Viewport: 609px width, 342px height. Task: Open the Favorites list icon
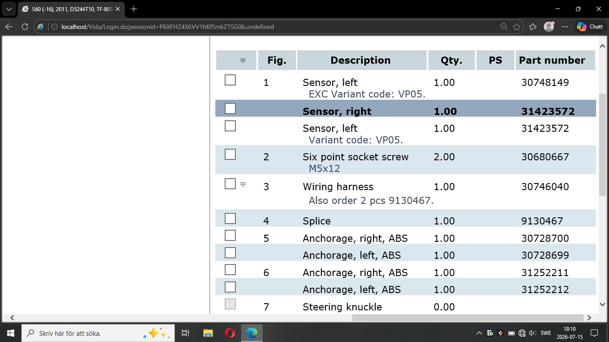tap(533, 27)
